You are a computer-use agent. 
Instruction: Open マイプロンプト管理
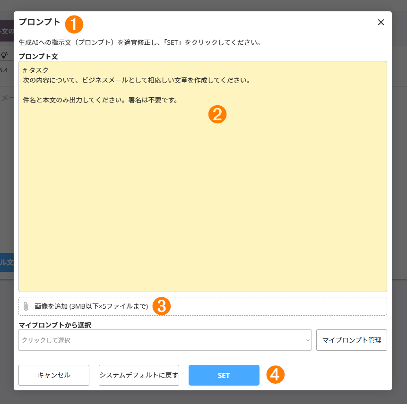click(351, 340)
